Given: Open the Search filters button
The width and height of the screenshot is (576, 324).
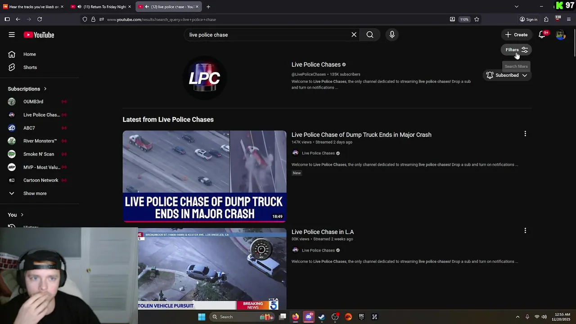Looking at the screenshot, I should 516,50.
